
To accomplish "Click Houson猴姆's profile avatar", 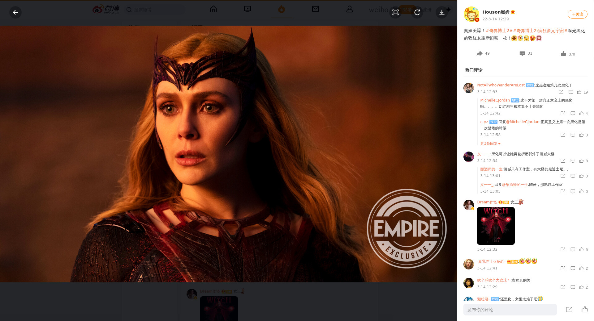I will click(x=471, y=15).
